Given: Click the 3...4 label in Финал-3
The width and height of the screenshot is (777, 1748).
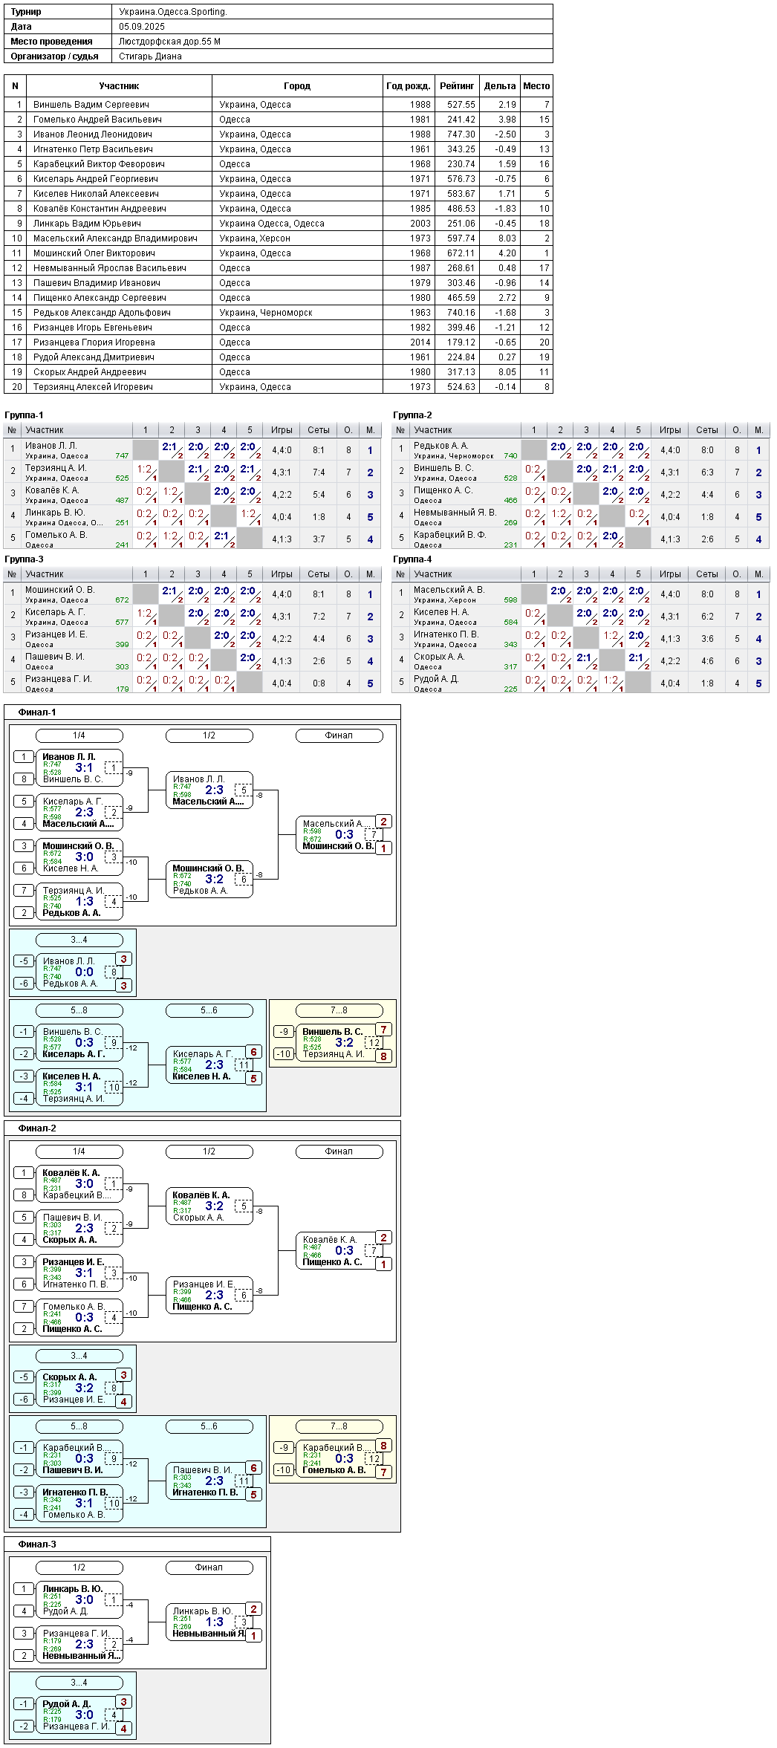Looking at the screenshot, I should [x=79, y=1683].
